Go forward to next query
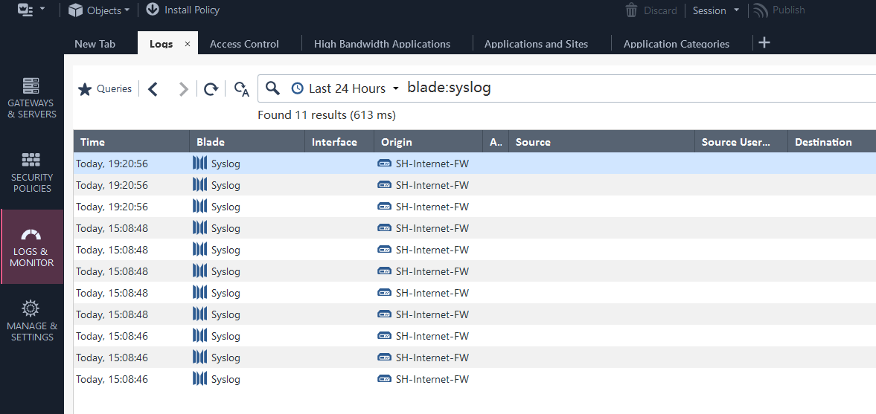This screenshot has width=876, height=414. tap(183, 88)
